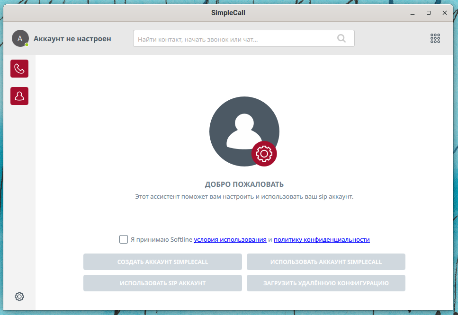Open the contacts sidebar button

[19, 96]
